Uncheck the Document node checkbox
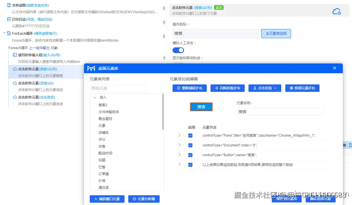 pyautogui.click(x=190, y=145)
